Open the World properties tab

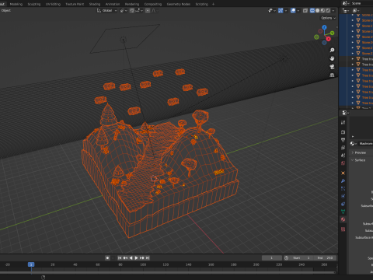[x=343, y=163]
